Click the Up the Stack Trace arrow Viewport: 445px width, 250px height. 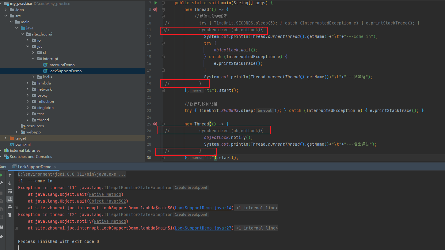click(10, 175)
